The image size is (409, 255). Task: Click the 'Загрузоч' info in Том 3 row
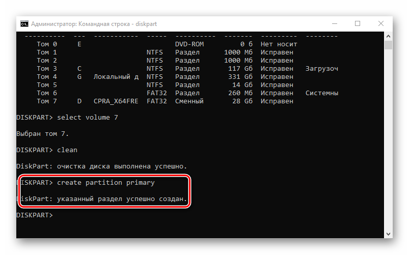point(322,69)
